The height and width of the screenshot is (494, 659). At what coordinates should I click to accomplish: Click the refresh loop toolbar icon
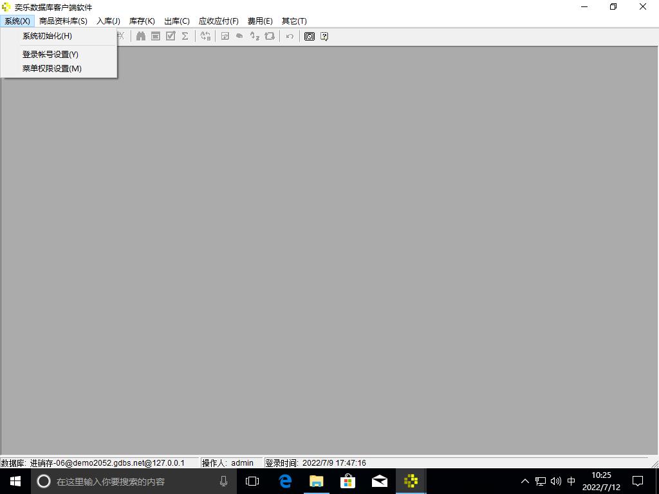coord(270,37)
